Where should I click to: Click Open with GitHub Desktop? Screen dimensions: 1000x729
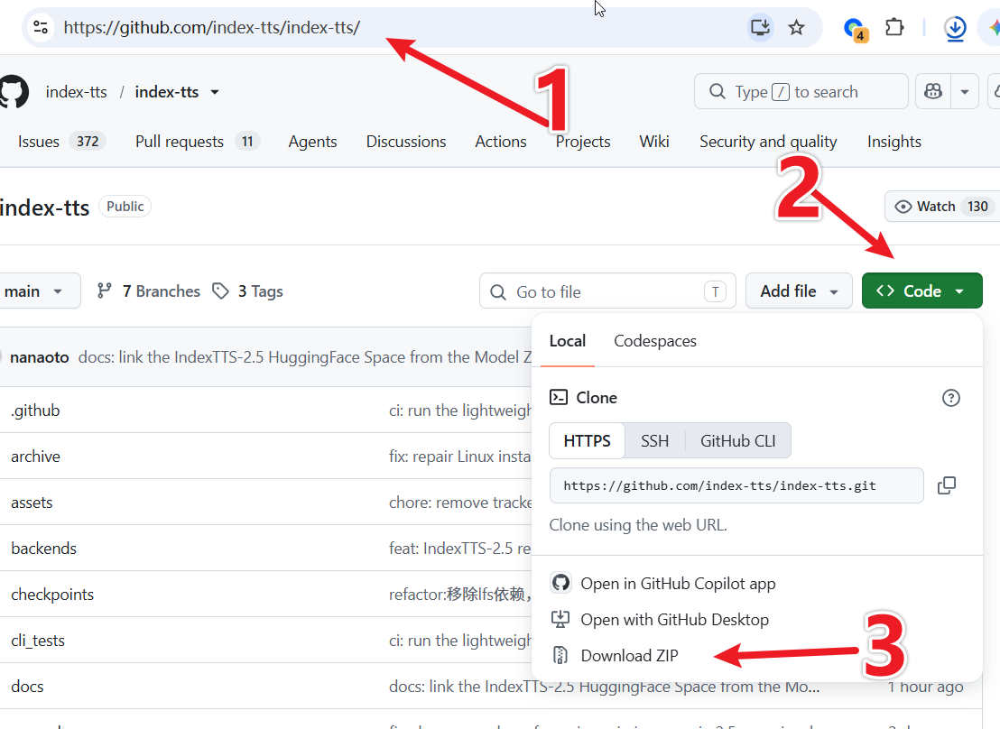[660, 619]
